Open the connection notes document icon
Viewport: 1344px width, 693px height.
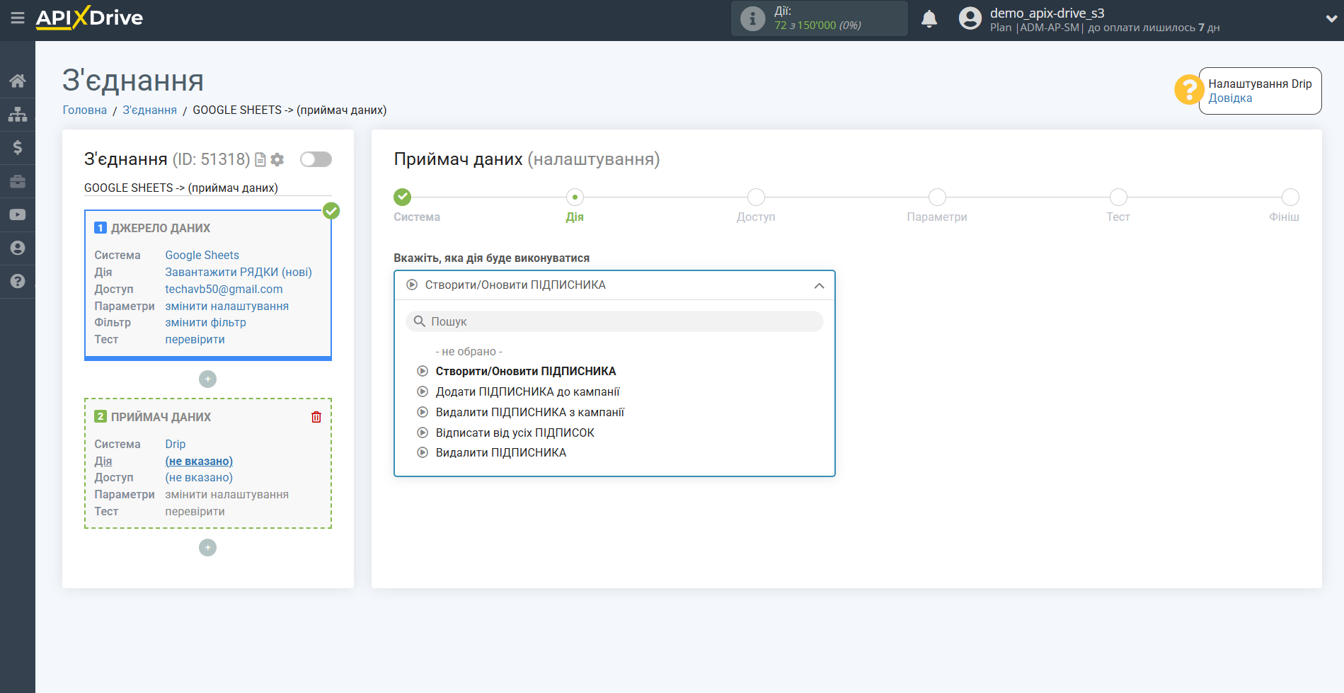[260, 160]
